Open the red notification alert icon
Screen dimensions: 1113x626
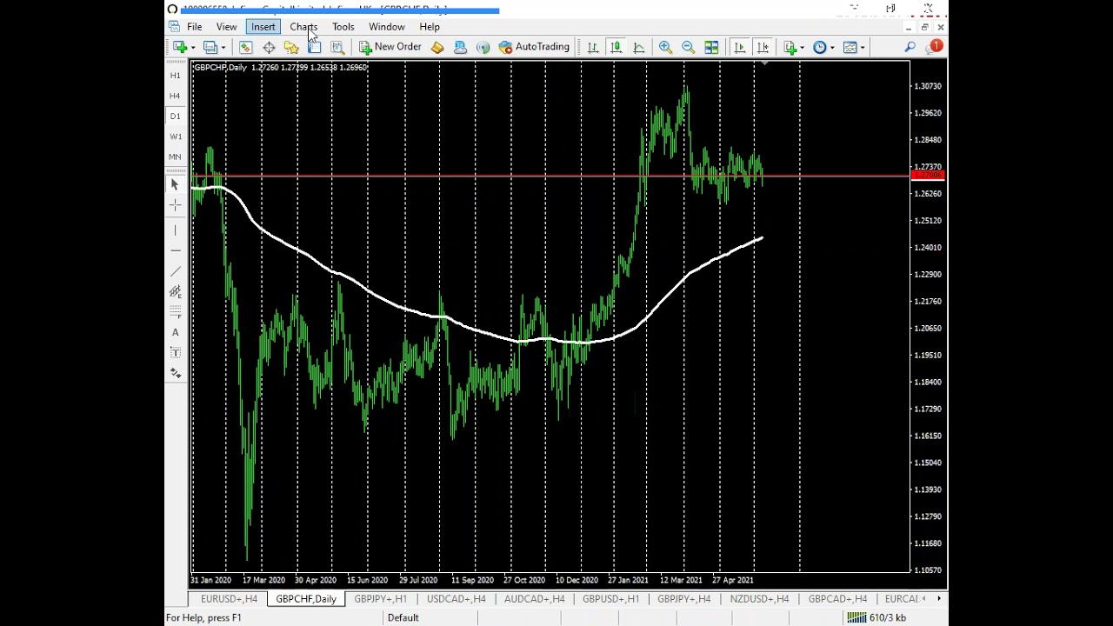(935, 46)
